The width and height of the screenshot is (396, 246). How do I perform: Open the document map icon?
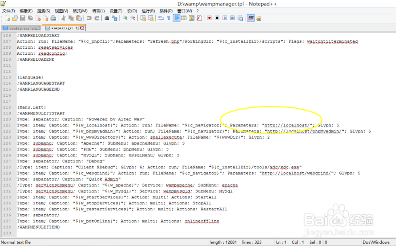192,18
